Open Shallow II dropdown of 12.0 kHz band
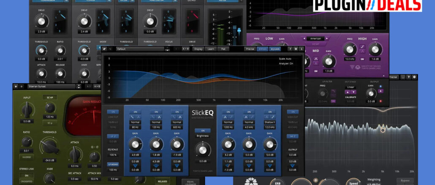435x185 pixels. tap(269, 122)
